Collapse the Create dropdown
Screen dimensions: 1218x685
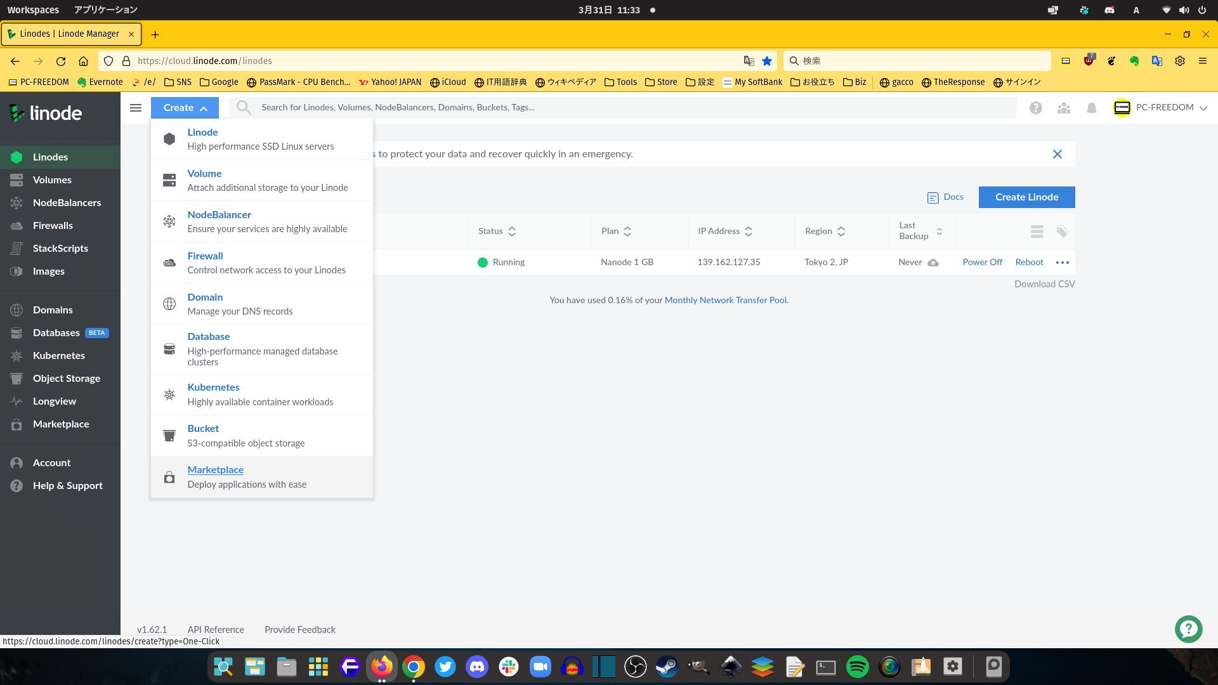(x=185, y=108)
